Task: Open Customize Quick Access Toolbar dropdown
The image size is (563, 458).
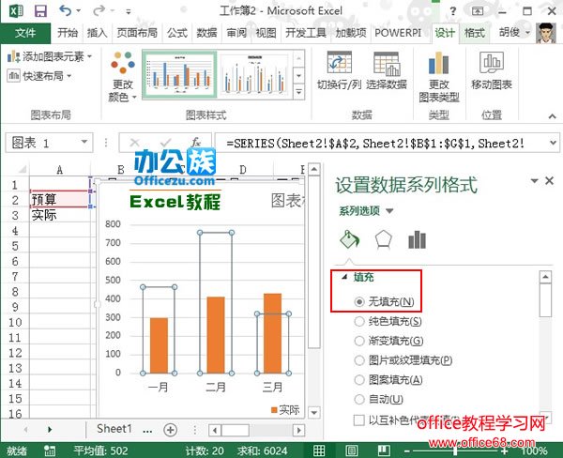Action: 129,12
